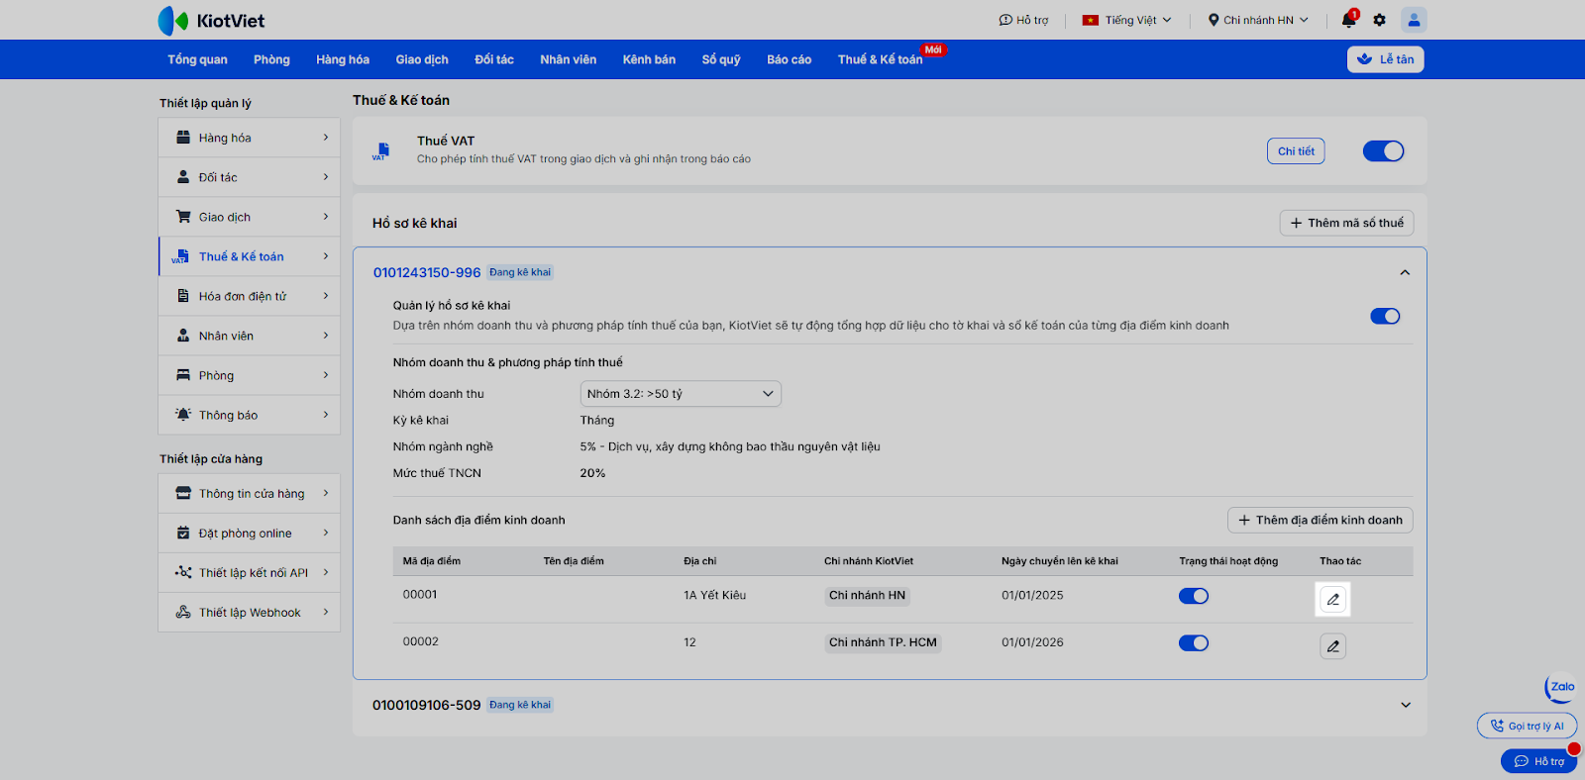Expand the Đối tác sidebar chevron
The width and height of the screenshot is (1585, 780).
tap(325, 177)
